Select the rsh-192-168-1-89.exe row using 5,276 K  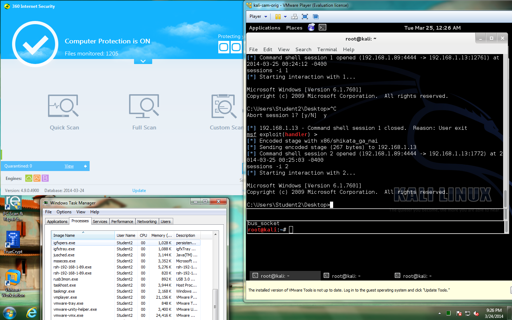pos(126,267)
